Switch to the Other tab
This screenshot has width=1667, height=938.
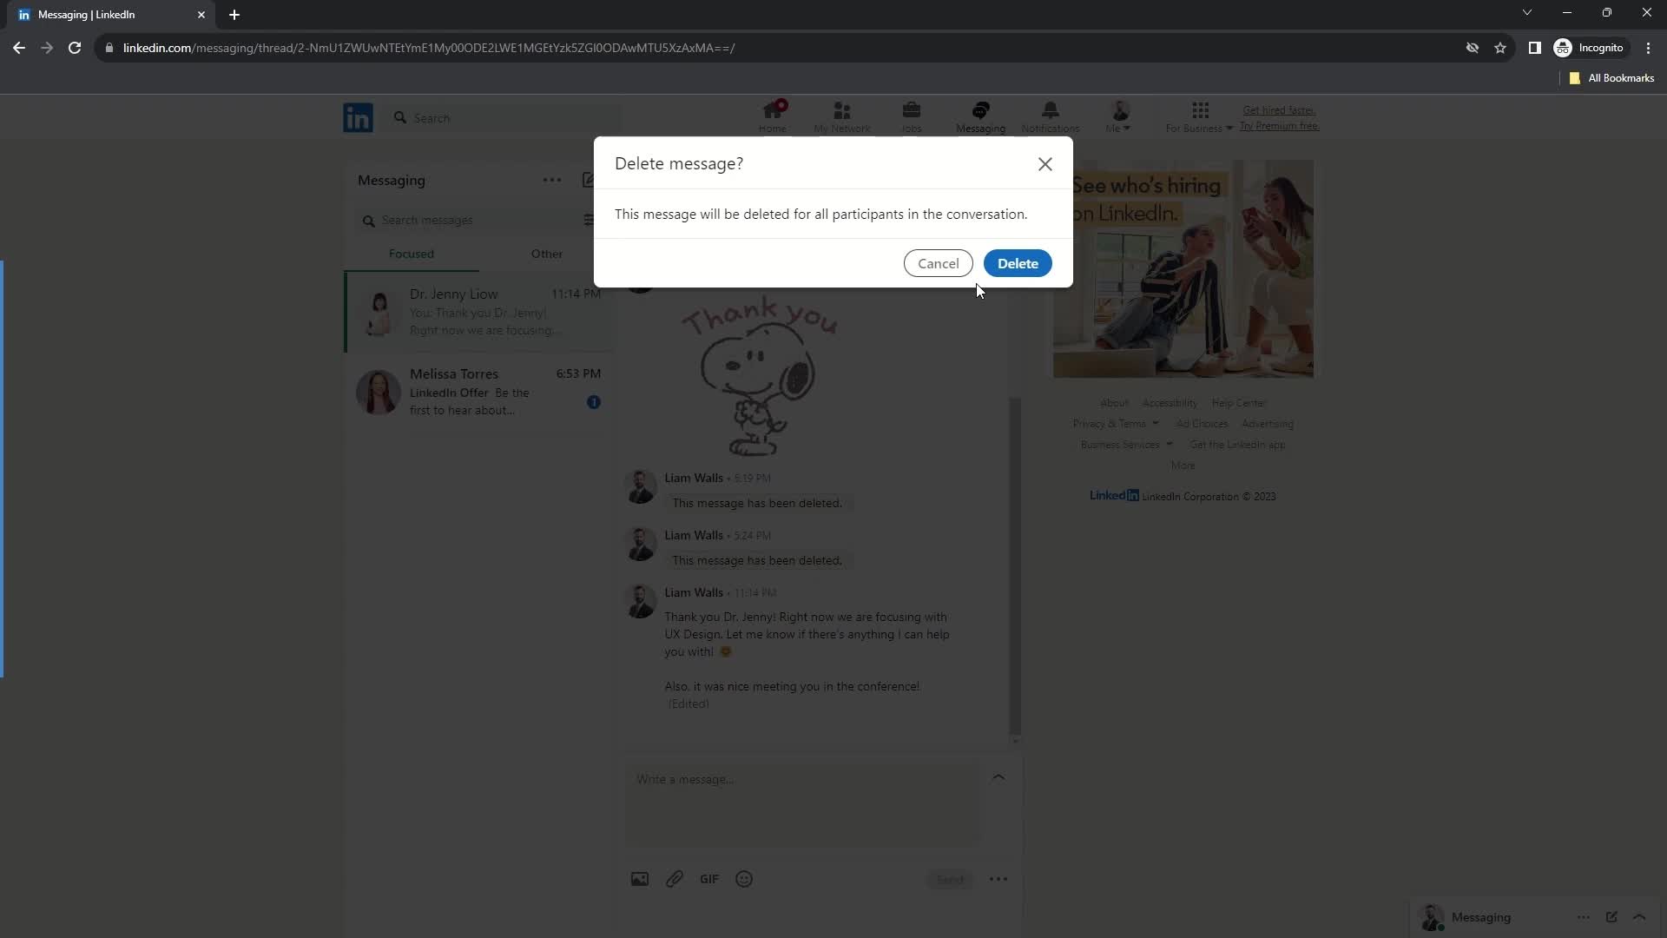(547, 254)
